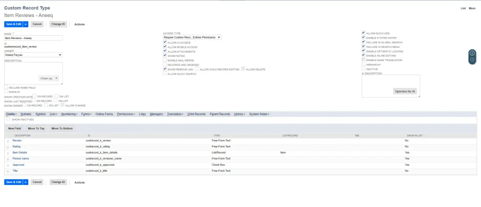This screenshot has height=207, width=481.
Task: Switch to the Subtabs tab
Action: click(26, 114)
